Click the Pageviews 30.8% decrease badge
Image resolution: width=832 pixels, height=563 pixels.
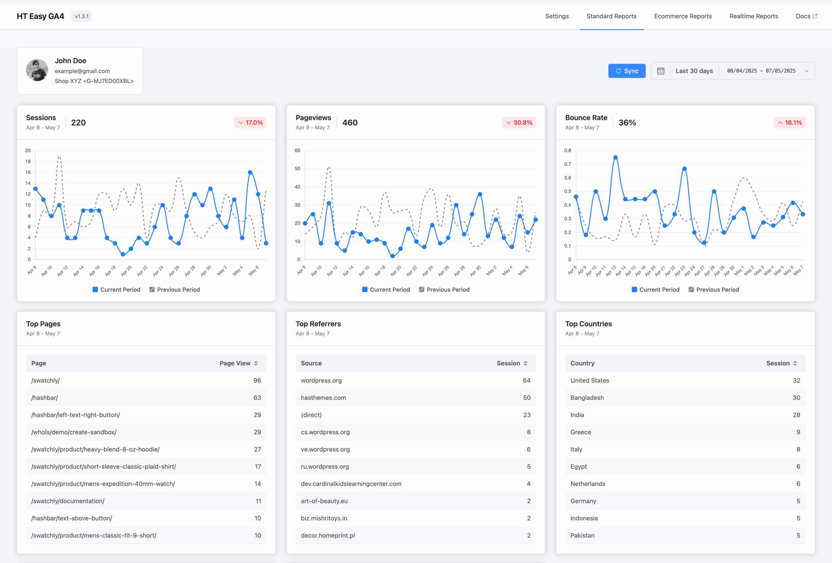point(519,122)
